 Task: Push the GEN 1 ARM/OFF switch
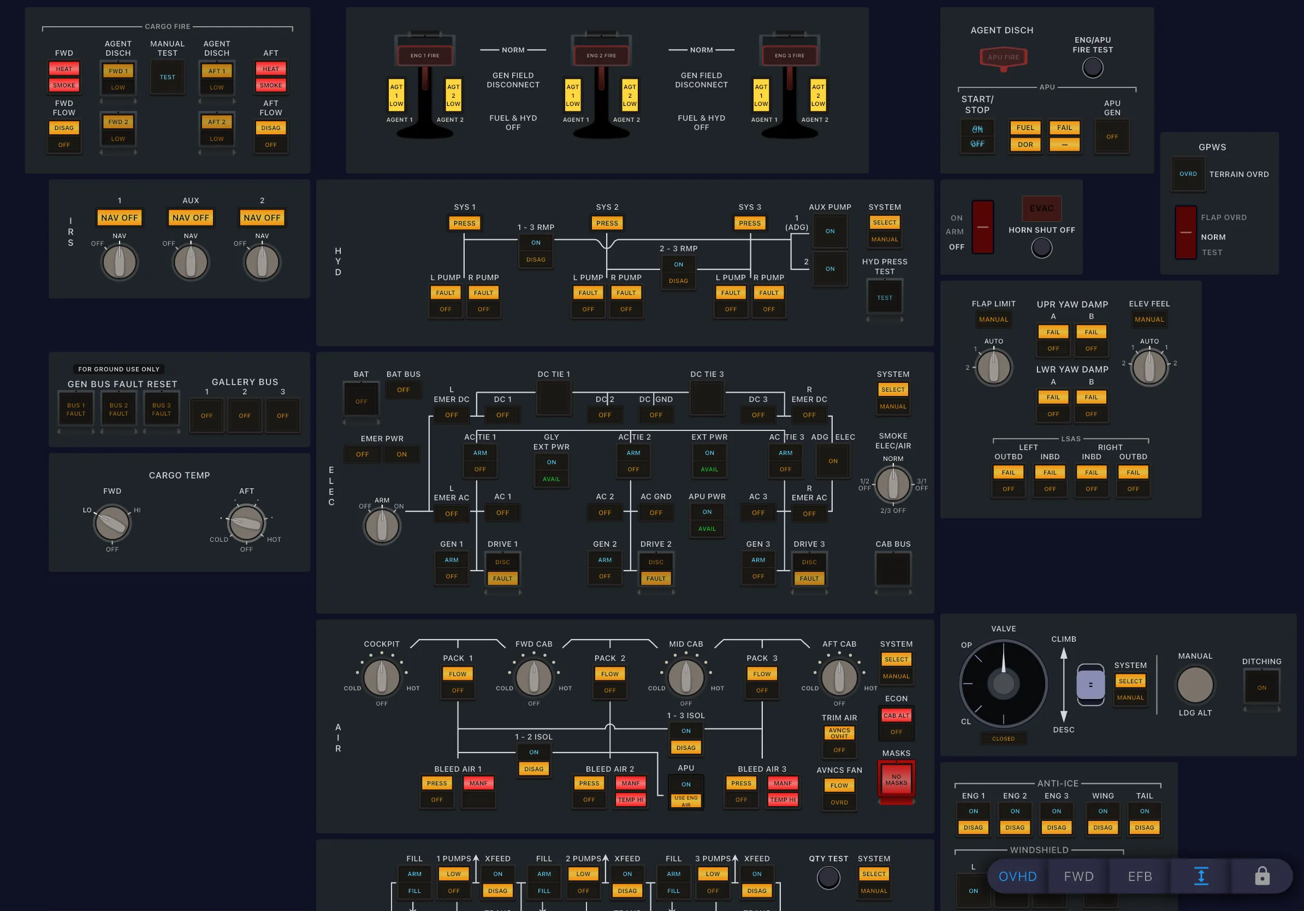[451, 567]
